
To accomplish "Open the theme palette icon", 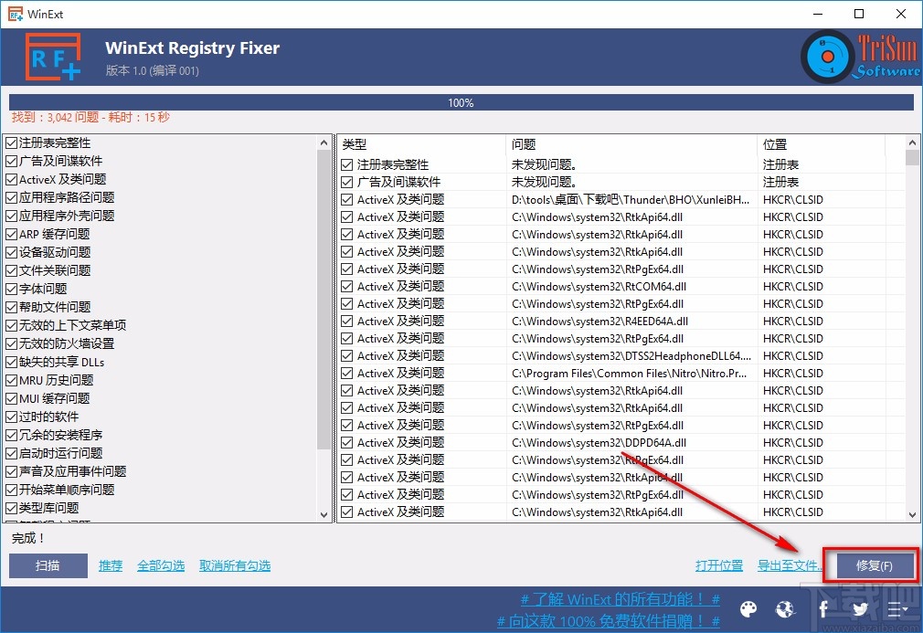I will coord(748,609).
